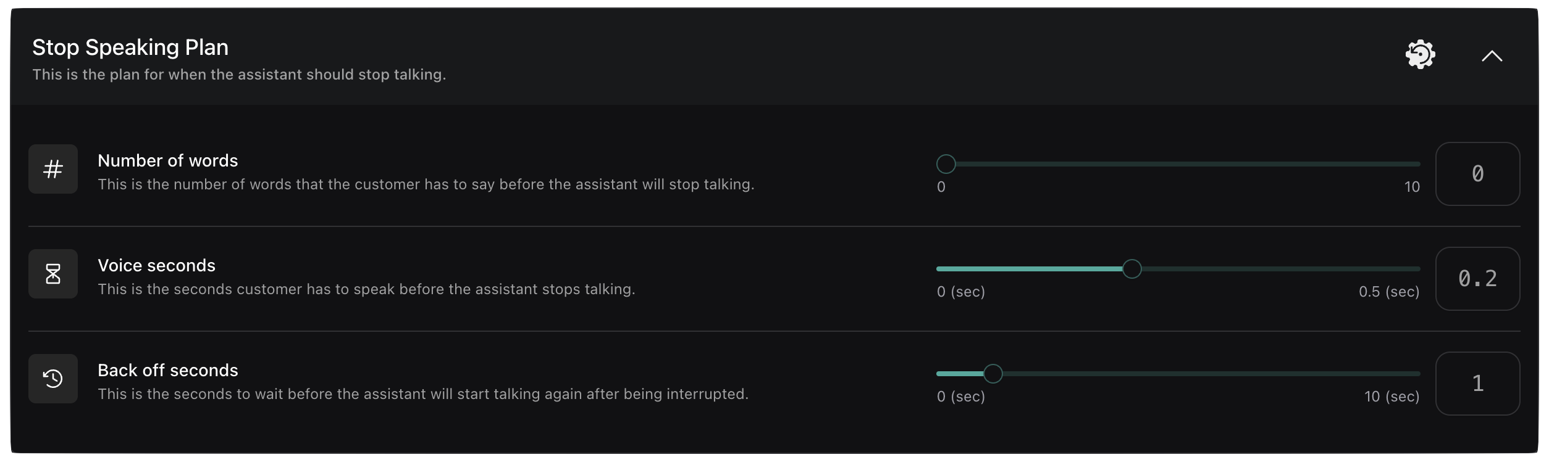The image size is (1549, 465).
Task: Click the Voice seconds label
Action: click(156, 266)
